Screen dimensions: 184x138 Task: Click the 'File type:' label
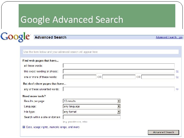(29, 112)
